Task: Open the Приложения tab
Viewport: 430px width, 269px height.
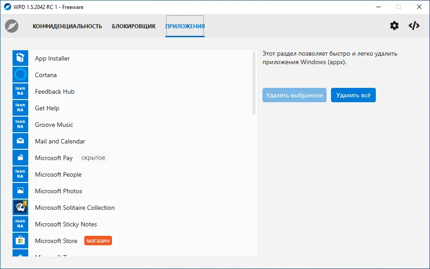Action: pyautogui.click(x=185, y=26)
